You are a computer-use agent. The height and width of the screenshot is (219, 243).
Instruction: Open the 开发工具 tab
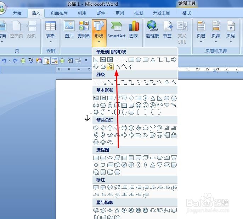coord(161,13)
